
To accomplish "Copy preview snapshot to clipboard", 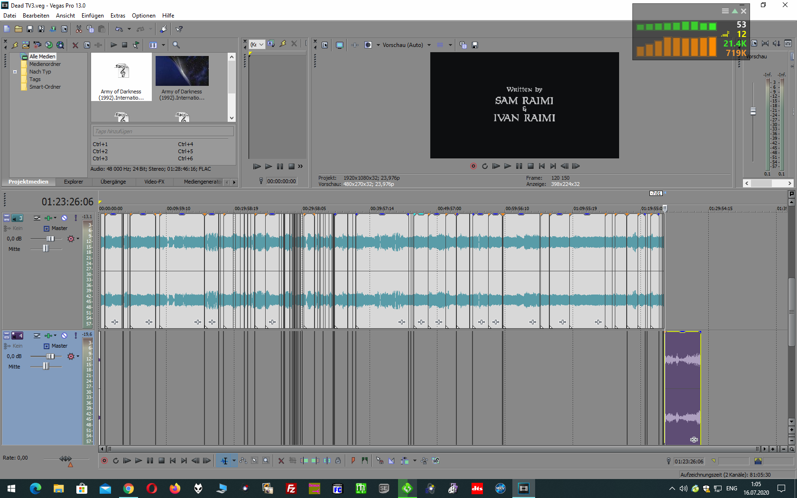I will [463, 45].
